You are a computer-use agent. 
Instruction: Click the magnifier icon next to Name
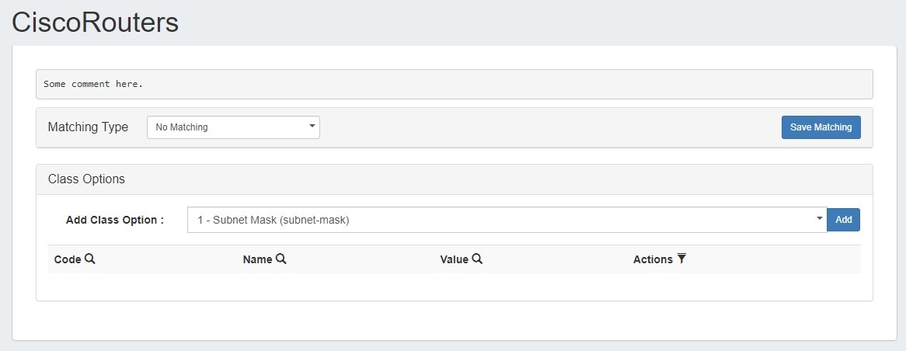(x=281, y=259)
